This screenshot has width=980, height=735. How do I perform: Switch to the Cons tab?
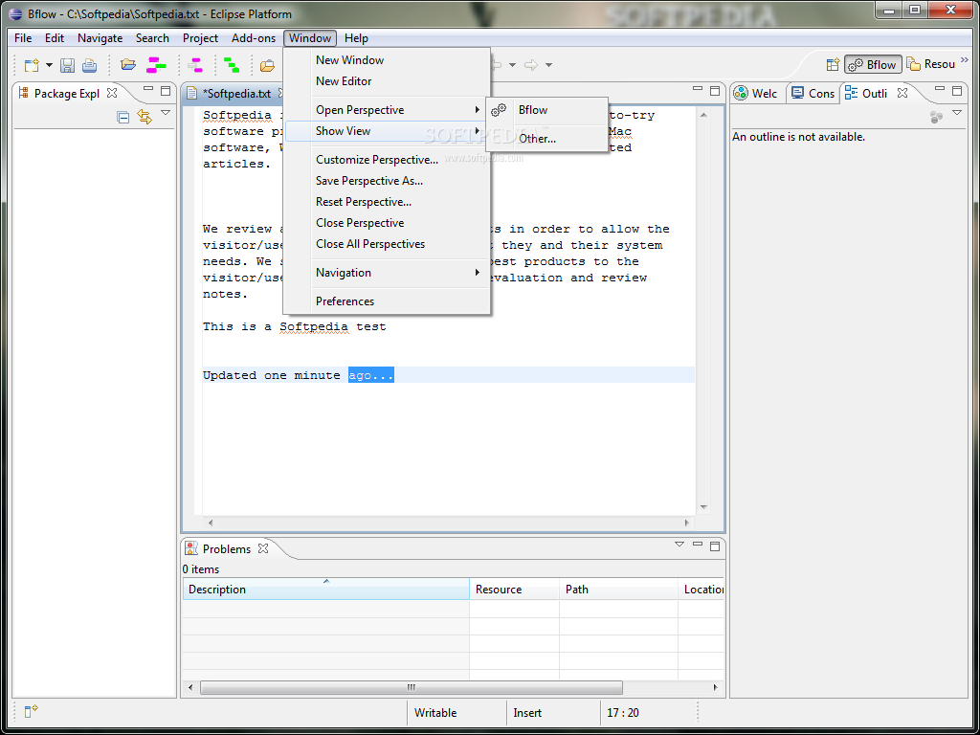coord(813,93)
